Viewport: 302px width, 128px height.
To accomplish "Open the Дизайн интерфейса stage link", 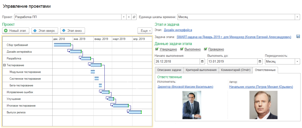I will (178, 30).
